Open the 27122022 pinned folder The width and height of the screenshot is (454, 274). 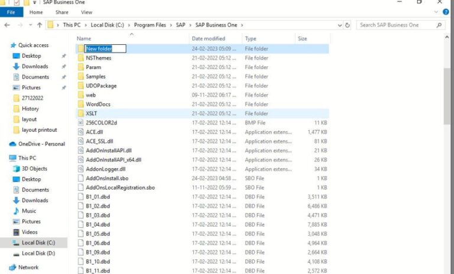(33, 98)
